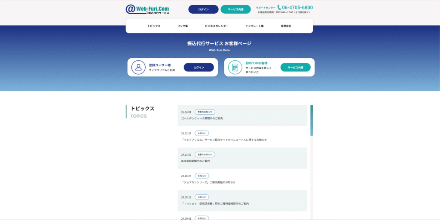Screen dimensions: 440x220
Task: Click the phone handset icon in header
Action: tap(279, 8)
